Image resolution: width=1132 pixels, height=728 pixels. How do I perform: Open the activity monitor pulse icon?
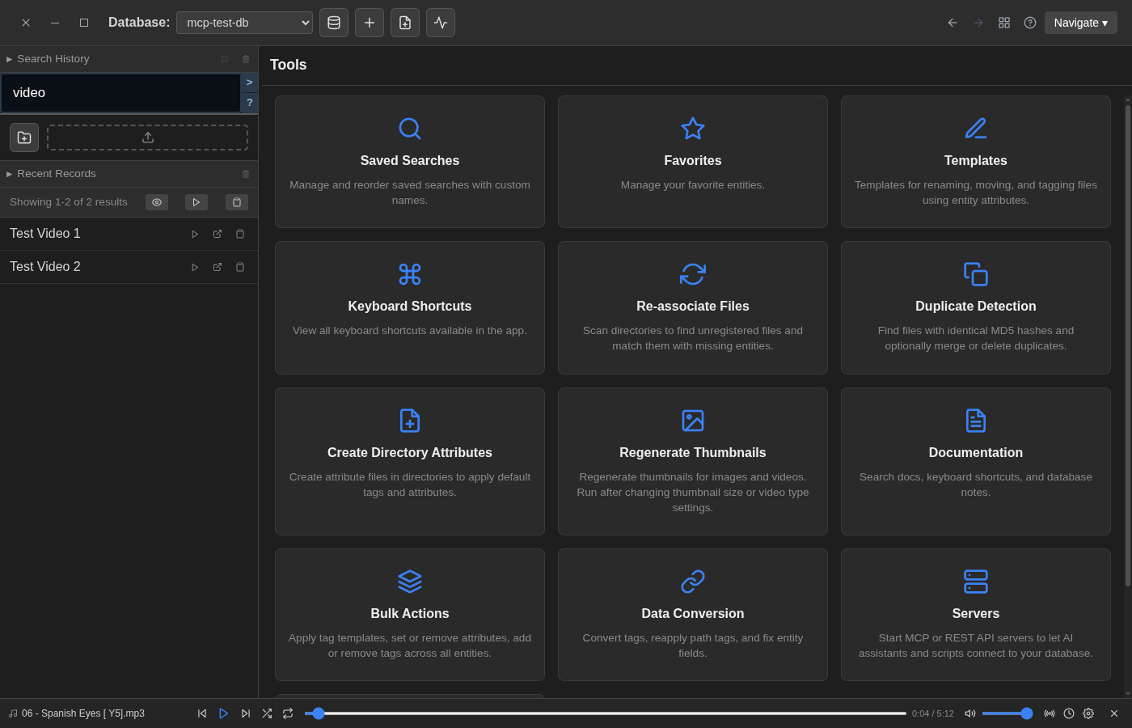tap(440, 22)
